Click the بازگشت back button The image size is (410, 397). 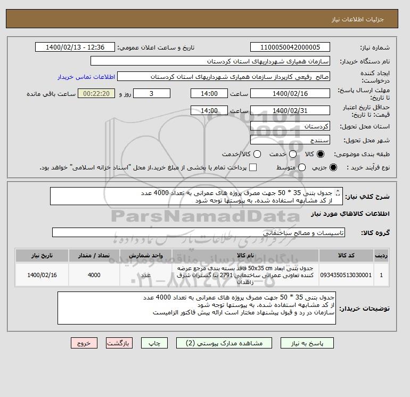point(119,343)
